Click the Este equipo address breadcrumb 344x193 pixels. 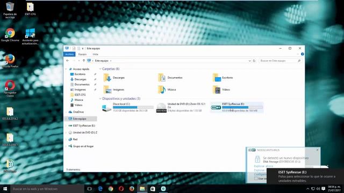coord(102,61)
